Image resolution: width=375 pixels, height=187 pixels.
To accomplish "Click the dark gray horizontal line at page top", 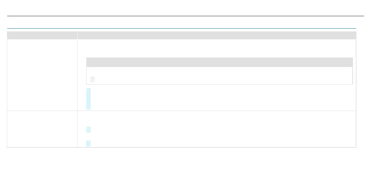I will point(185,16).
